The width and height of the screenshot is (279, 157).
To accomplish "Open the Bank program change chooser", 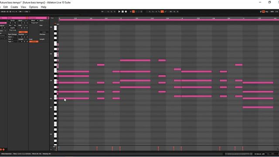I will [13, 37].
